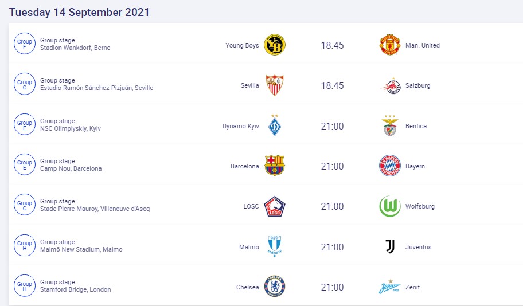Click the Young Boys club crest

pos(275,45)
